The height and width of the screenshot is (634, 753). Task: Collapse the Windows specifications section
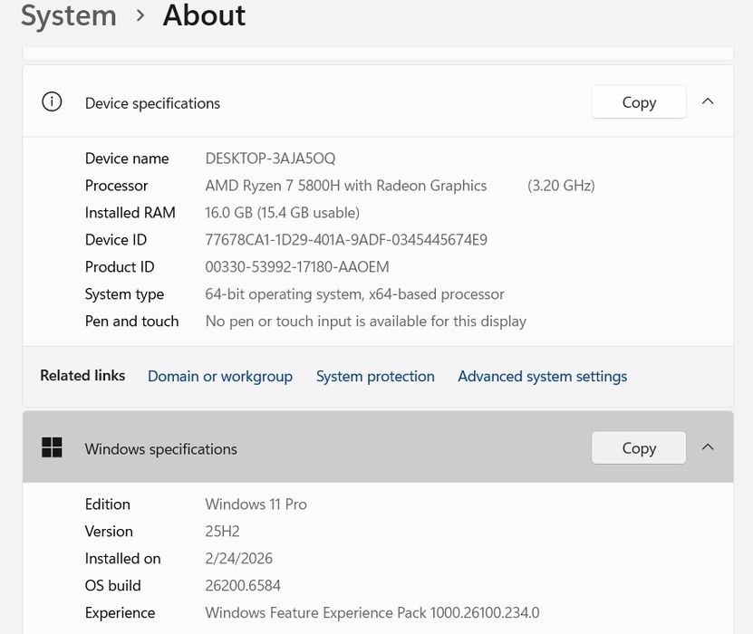[x=708, y=447]
